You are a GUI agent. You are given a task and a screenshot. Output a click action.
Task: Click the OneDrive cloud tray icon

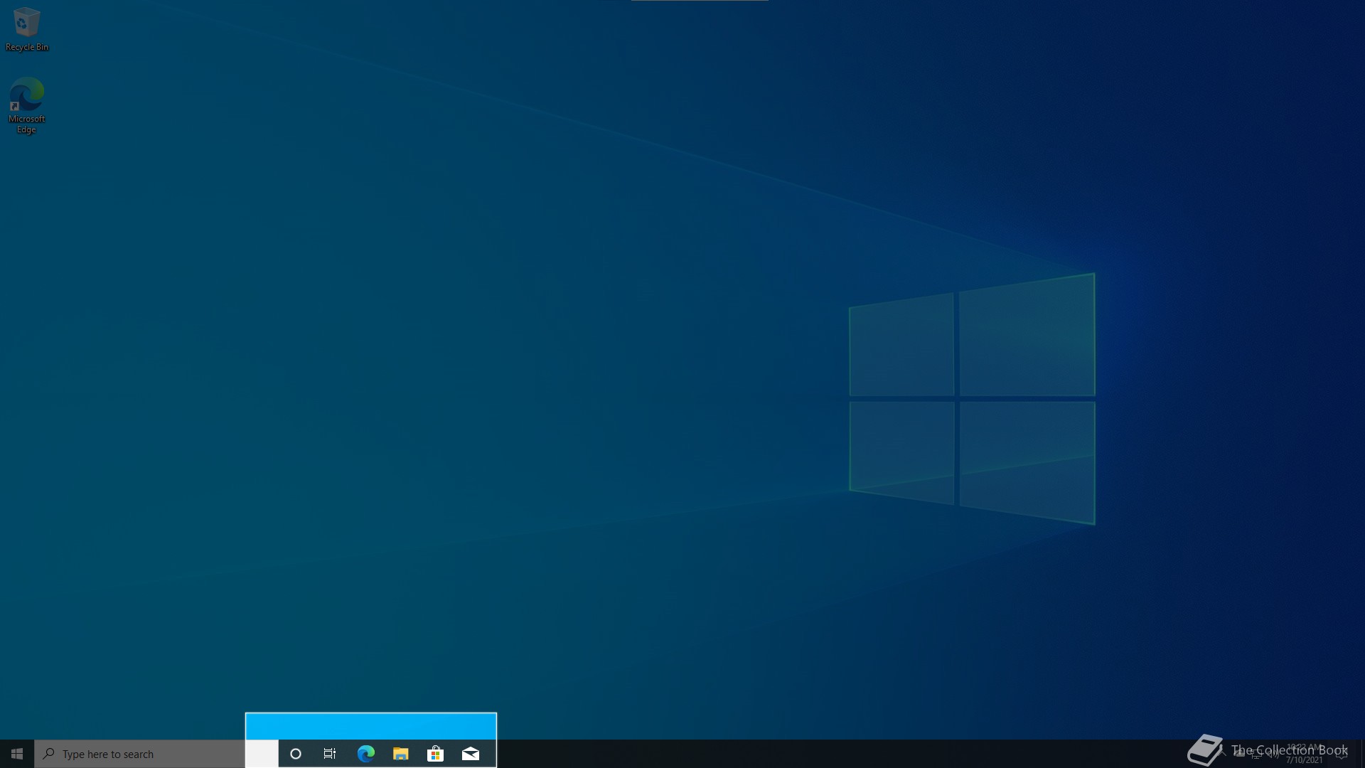point(1239,754)
